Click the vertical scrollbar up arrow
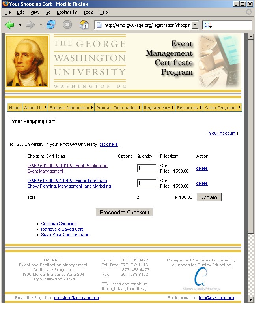Screen dimensions: 276x316 (250, 37)
